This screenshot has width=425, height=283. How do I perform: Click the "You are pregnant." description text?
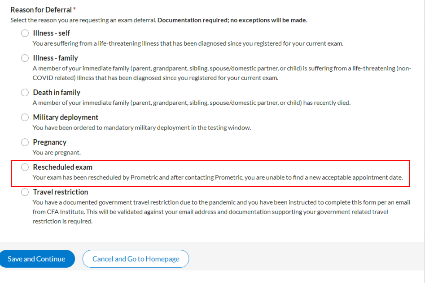pyautogui.click(x=57, y=152)
